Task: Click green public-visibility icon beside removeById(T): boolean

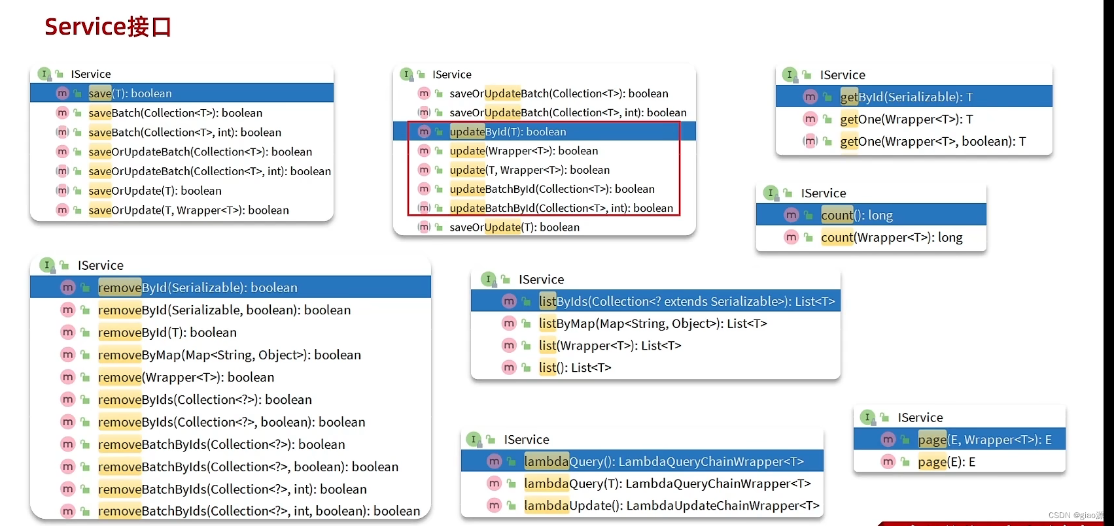Action: [x=85, y=333]
